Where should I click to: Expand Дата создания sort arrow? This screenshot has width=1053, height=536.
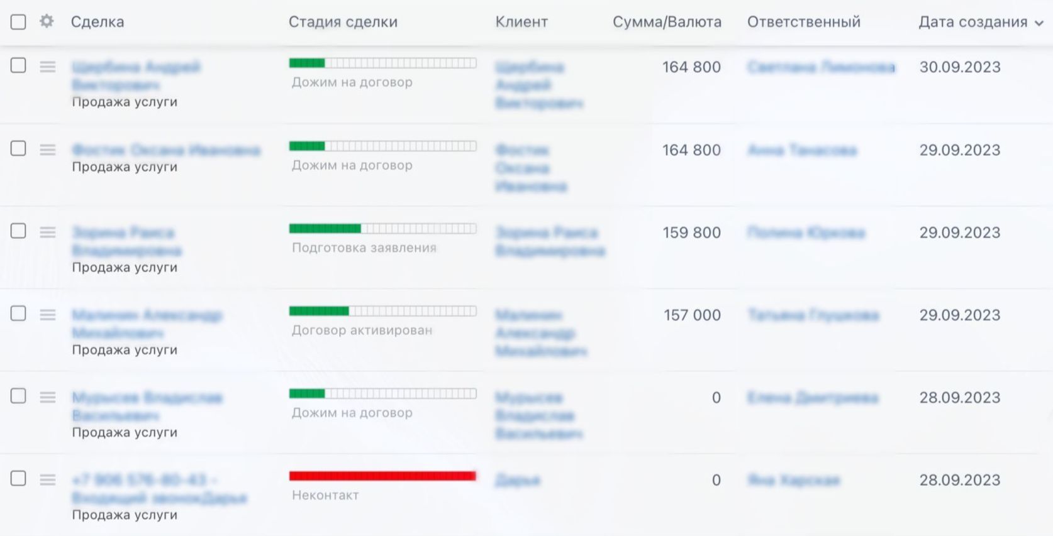(x=1039, y=23)
